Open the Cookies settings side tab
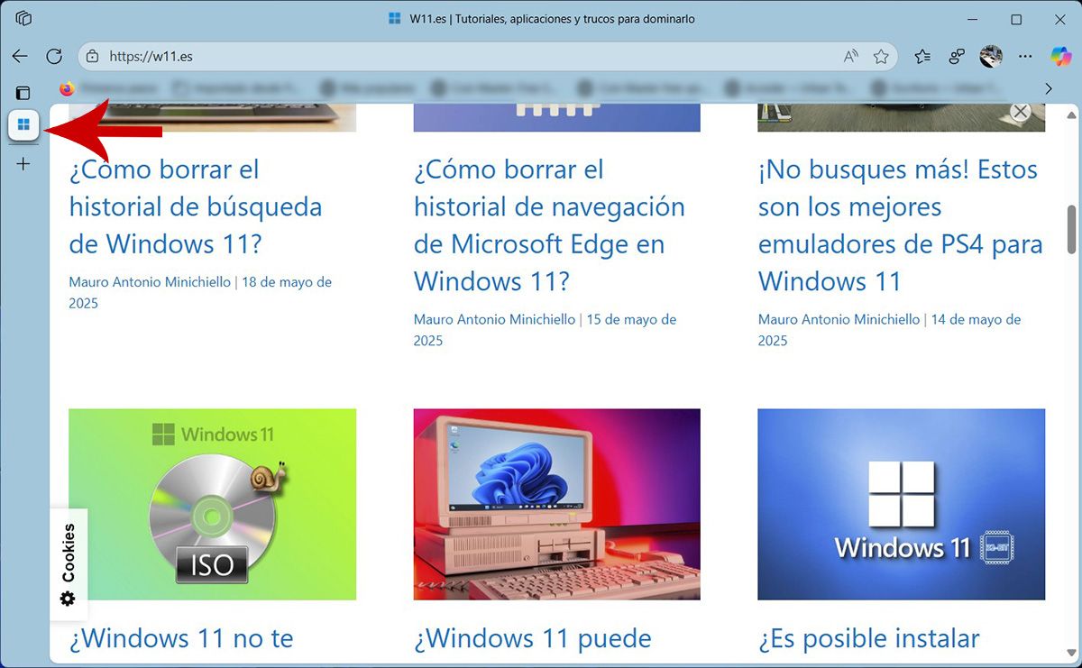 (69, 563)
